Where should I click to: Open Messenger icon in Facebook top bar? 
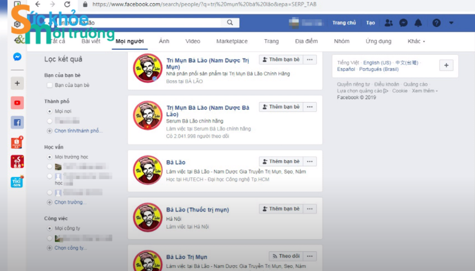tap(403, 23)
